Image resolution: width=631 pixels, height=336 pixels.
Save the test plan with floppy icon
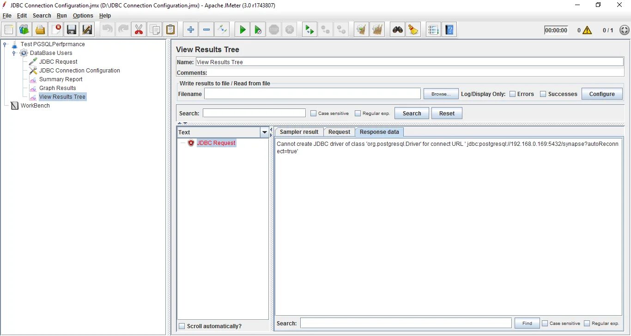(x=72, y=30)
